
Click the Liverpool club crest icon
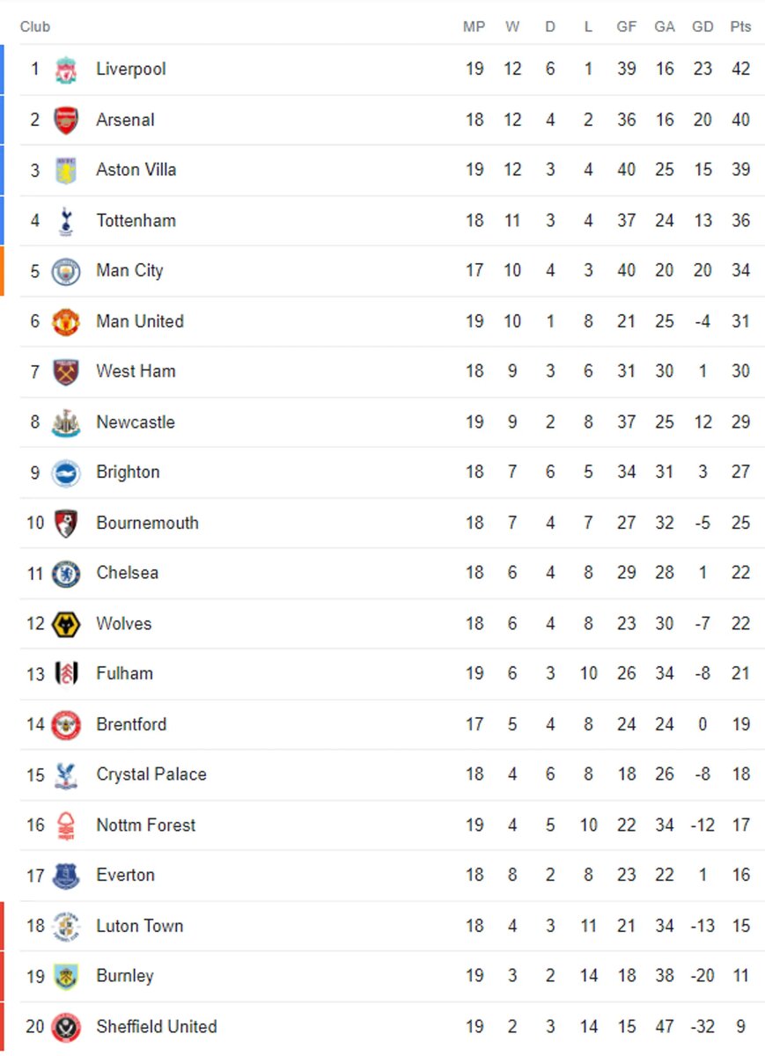pyautogui.click(x=66, y=70)
